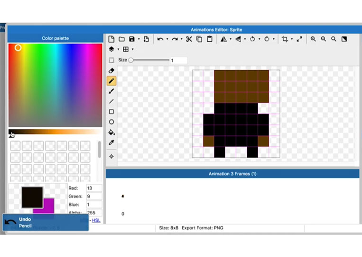This screenshot has height=257, width=362.
Task: Create a new sprite file
Action: 111,39
